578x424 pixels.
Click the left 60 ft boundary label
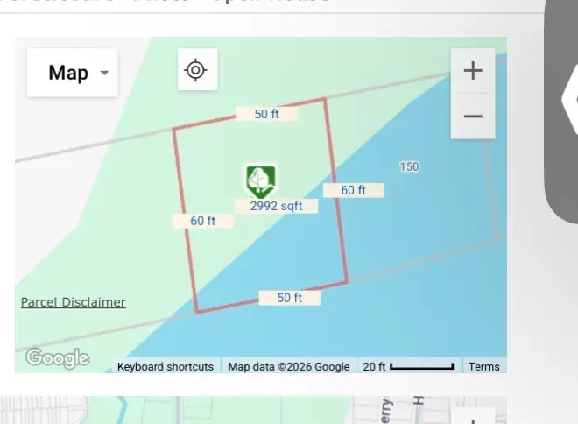[202, 221]
